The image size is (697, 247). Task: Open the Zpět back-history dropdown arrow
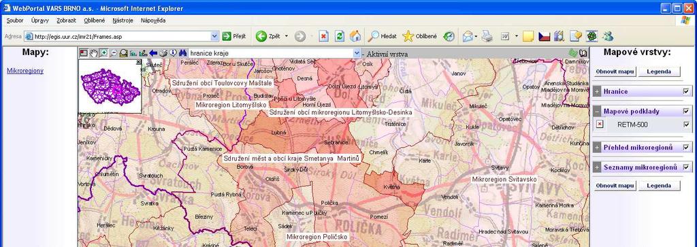click(x=287, y=37)
